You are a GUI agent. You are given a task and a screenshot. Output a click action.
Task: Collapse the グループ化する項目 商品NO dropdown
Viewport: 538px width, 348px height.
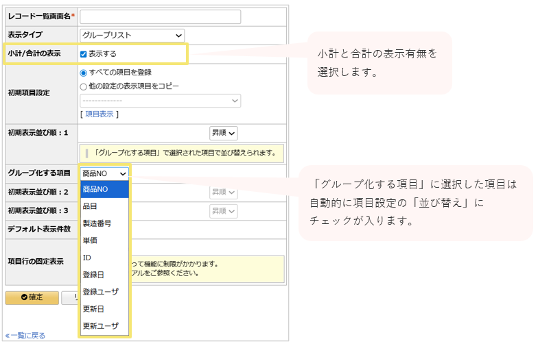(104, 174)
